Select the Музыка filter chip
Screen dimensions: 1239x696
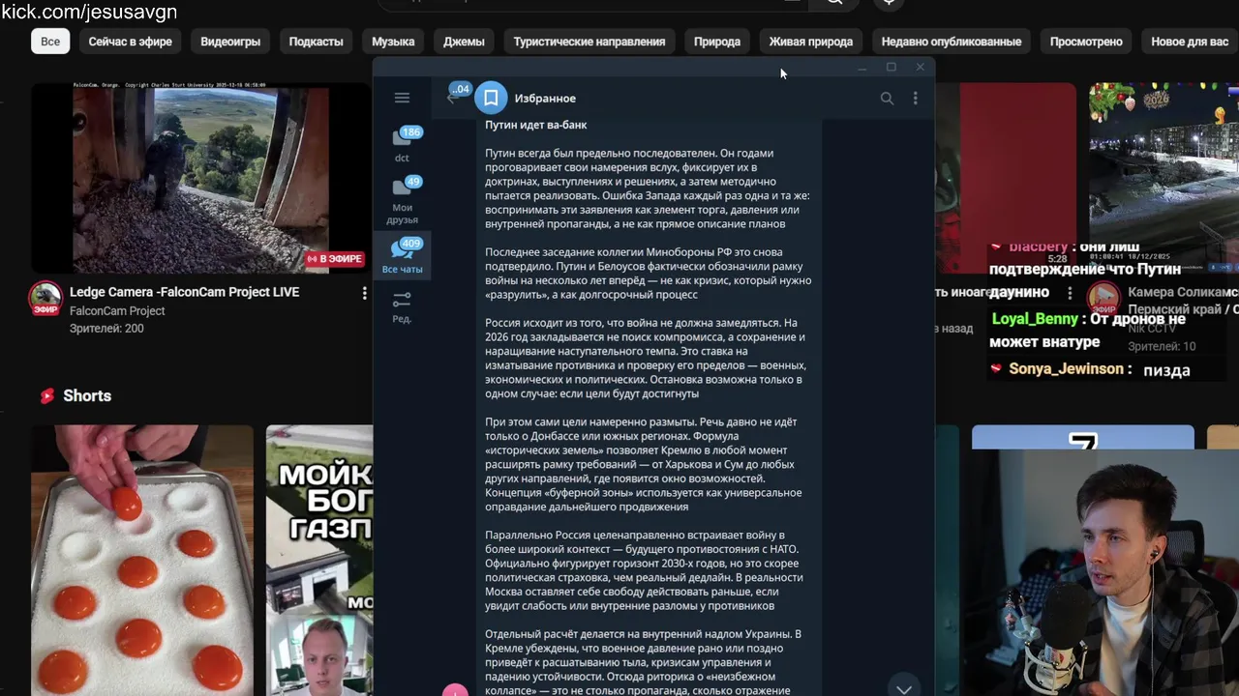tap(393, 42)
